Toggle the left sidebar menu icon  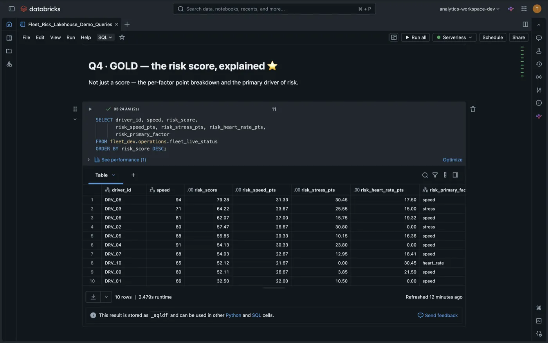point(12,9)
